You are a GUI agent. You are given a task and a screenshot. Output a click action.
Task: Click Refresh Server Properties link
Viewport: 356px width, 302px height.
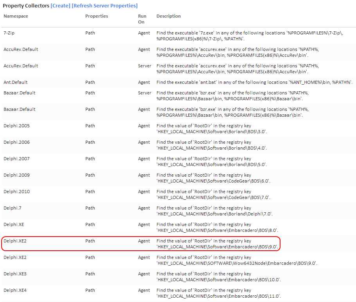click(105, 6)
